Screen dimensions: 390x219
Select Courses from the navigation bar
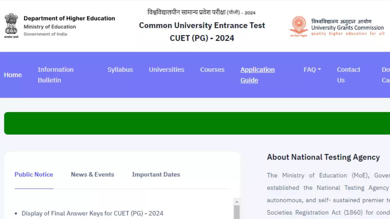pos(212,70)
